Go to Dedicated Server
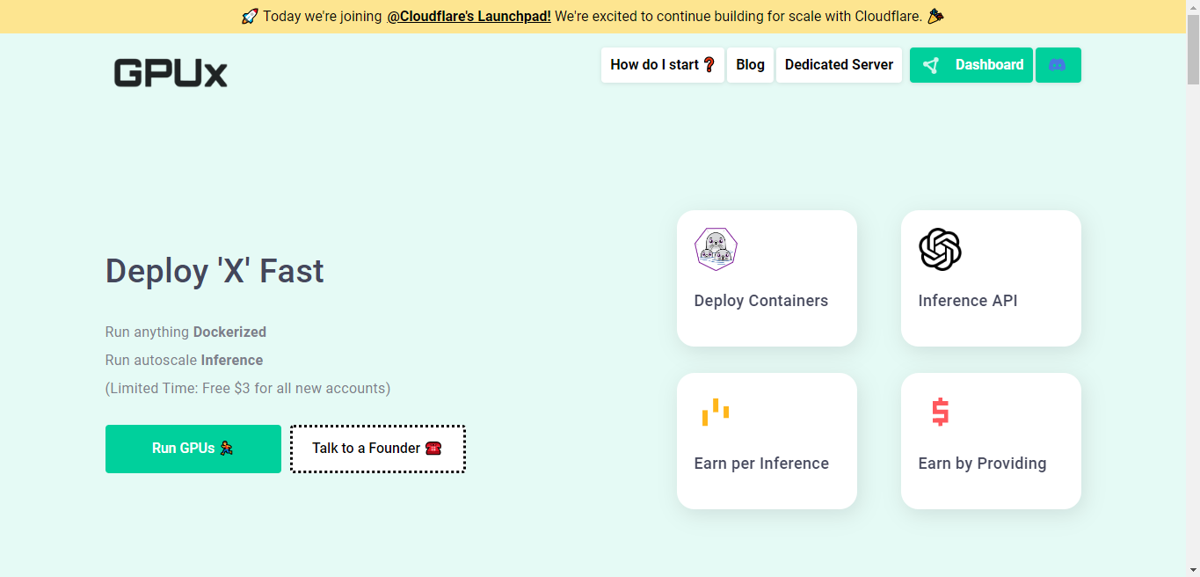The height and width of the screenshot is (577, 1200). [x=839, y=65]
